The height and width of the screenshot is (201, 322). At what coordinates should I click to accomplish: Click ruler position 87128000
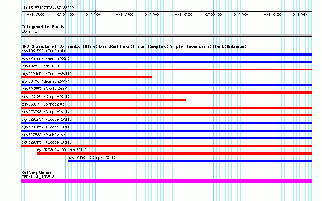[154, 15]
